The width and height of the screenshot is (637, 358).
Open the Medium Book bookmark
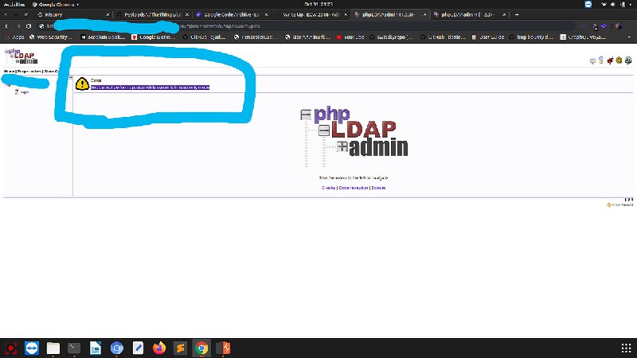pyautogui.click(x=103, y=37)
